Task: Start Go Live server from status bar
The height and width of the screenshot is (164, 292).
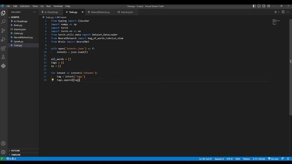Action: pos(273,159)
